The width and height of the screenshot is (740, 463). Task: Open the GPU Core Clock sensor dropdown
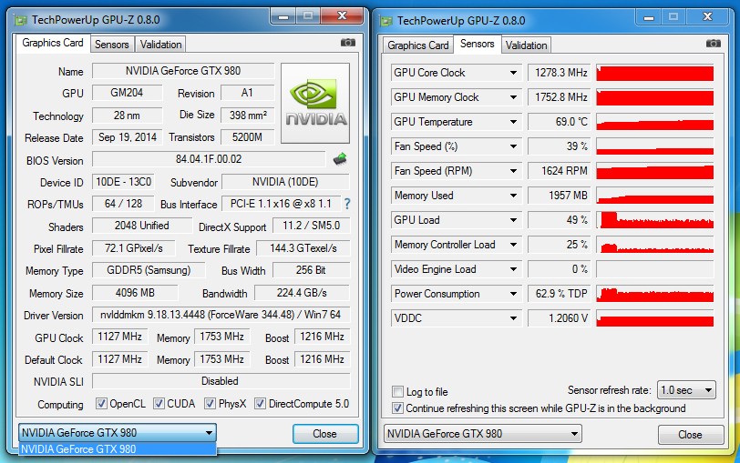(513, 73)
